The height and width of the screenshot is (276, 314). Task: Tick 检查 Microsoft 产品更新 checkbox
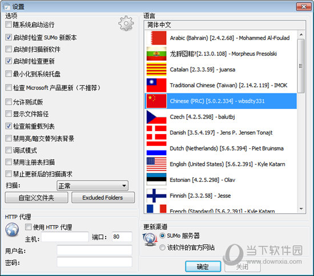(x=9, y=87)
